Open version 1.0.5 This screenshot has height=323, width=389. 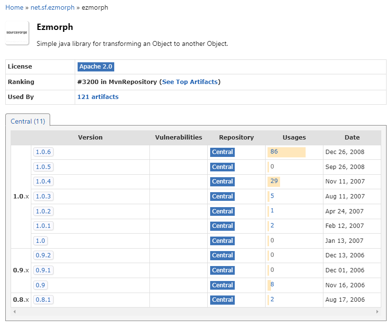pos(43,167)
